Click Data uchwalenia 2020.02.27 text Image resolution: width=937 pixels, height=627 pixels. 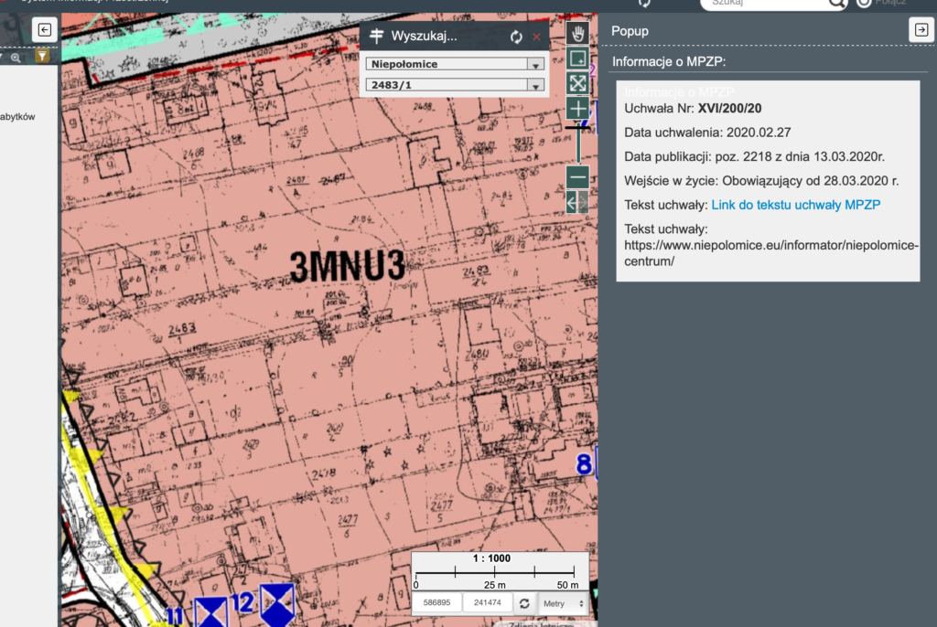707,133
